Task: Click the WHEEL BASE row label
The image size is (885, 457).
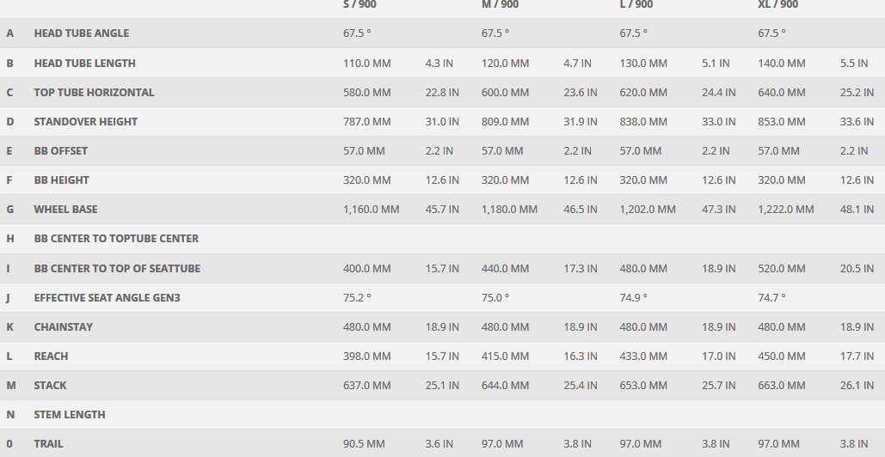Action: tap(65, 210)
